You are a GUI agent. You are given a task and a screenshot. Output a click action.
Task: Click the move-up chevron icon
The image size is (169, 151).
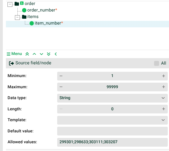(x=34, y=54)
